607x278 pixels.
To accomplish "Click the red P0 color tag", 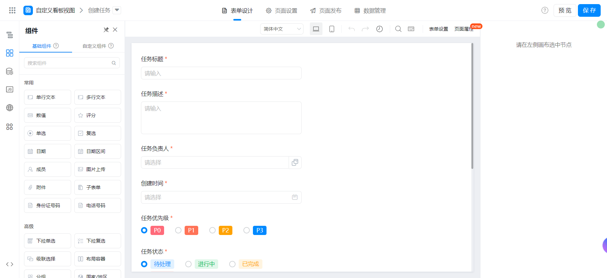I will 157,230.
